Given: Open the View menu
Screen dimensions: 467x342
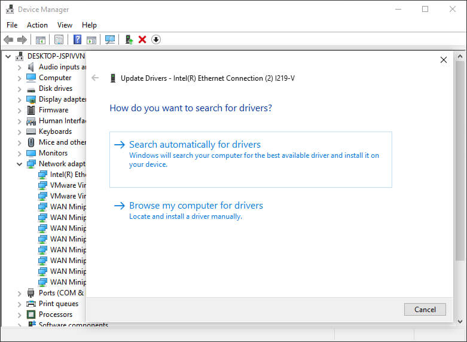Looking at the screenshot, I should tap(65, 25).
